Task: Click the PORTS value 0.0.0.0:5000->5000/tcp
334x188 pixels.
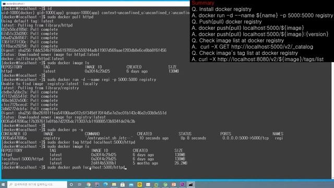Action: point(246,138)
